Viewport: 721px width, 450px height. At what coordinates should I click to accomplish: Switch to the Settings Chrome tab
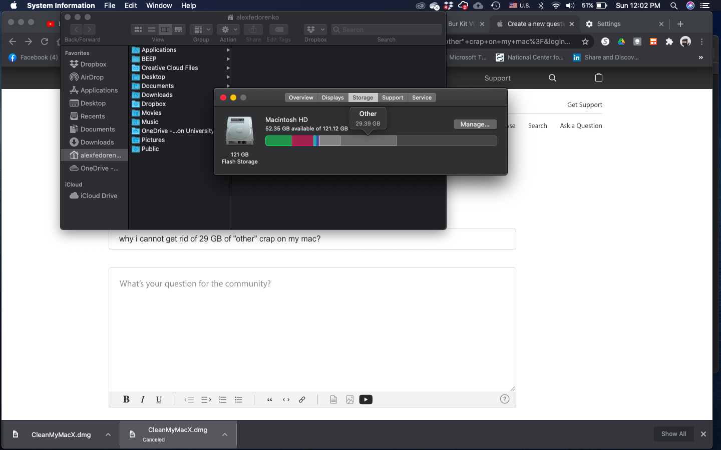tap(625, 24)
